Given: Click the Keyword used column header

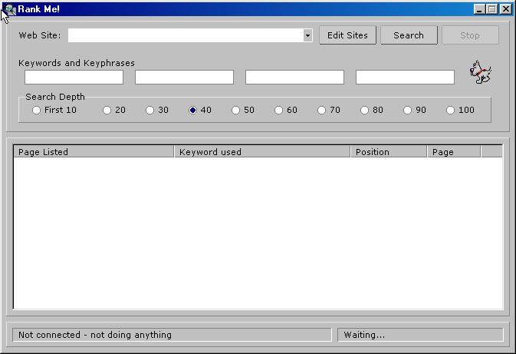Looking at the screenshot, I should [x=262, y=152].
